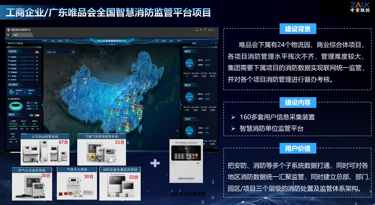
Task: Click the building icon in the unit access card
Action: pos(11,93)
